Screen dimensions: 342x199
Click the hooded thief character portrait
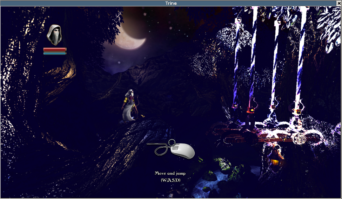[54, 35]
